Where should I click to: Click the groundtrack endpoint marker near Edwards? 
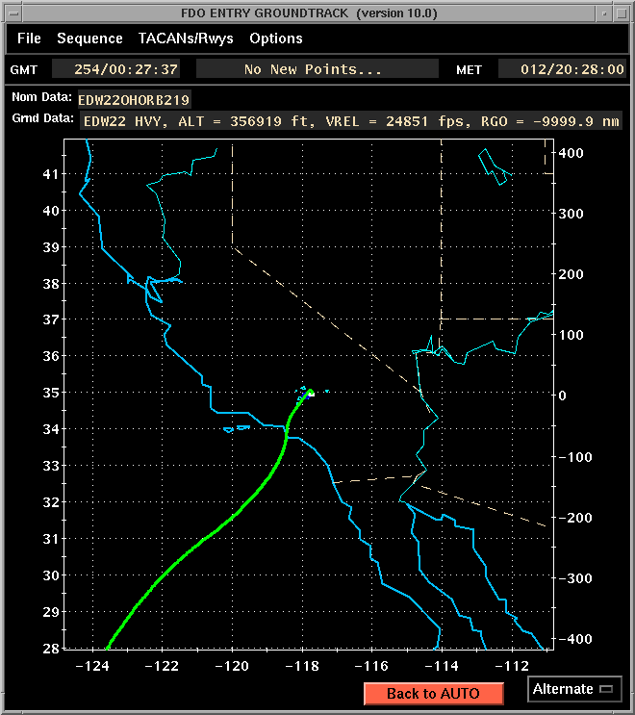tap(311, 393)
